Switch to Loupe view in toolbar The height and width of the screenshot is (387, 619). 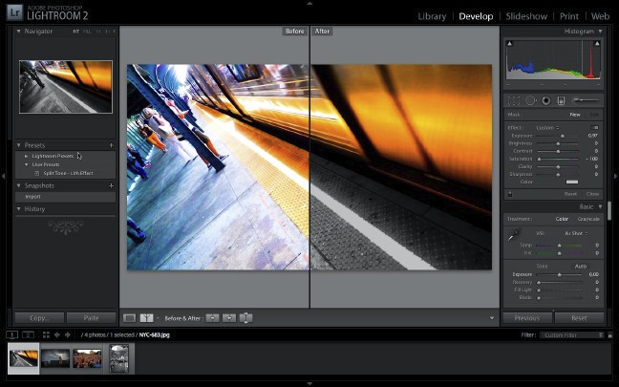pyautogui.click(x=129, y=317)
